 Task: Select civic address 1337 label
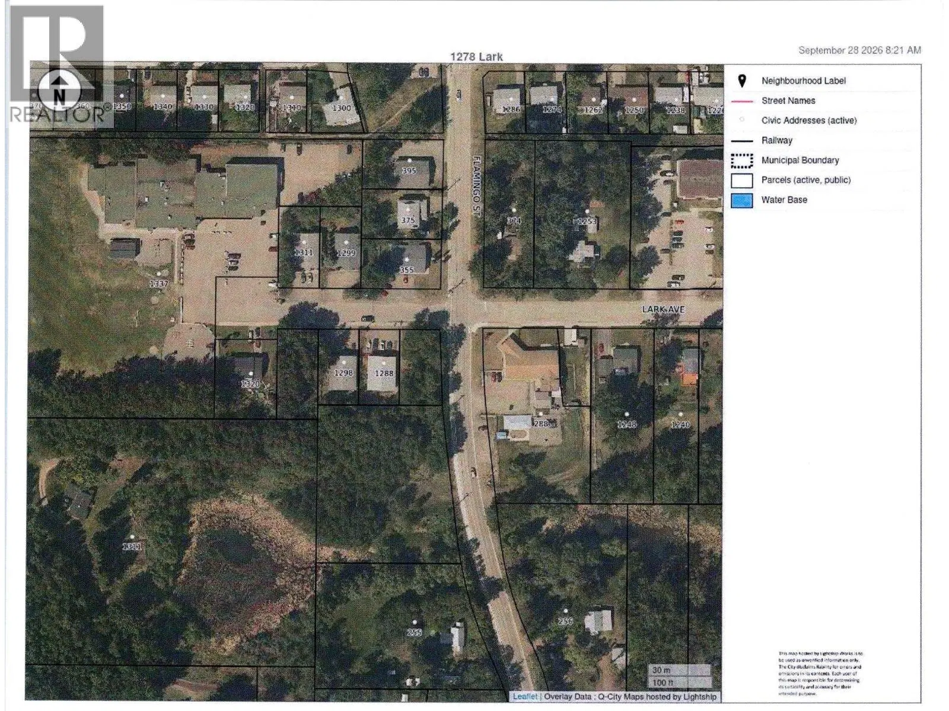[x=159, y=284]
